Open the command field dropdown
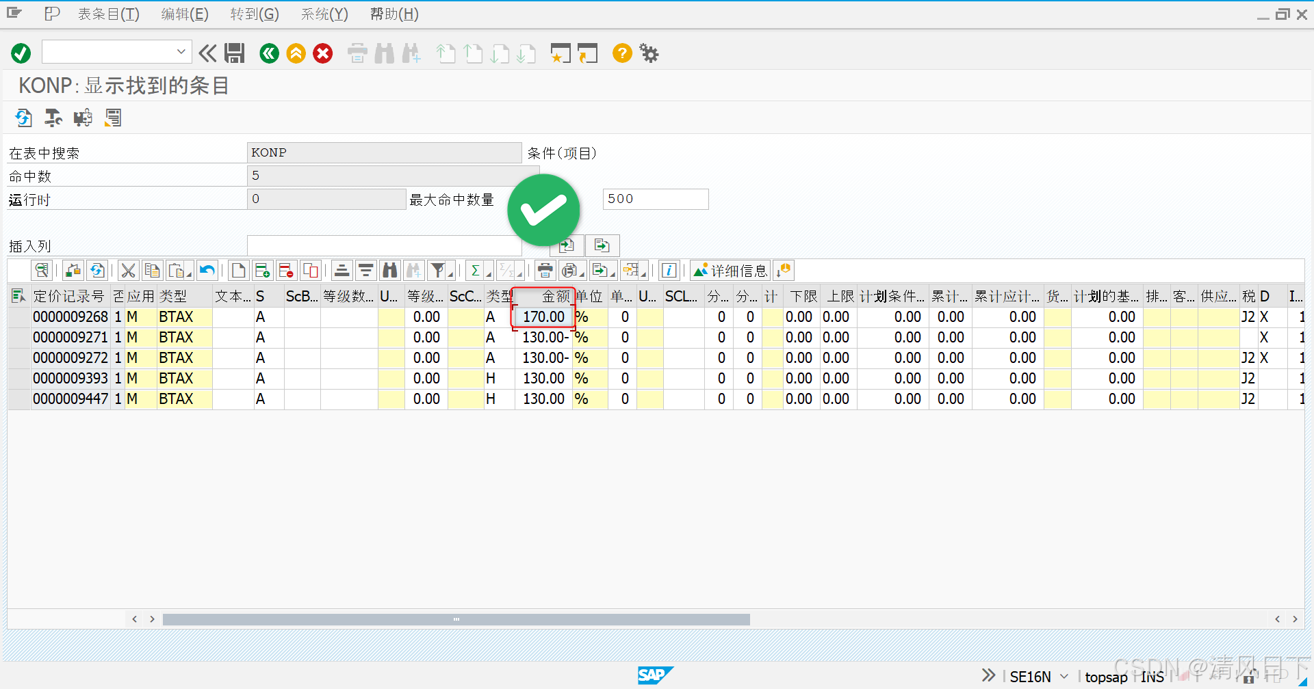Image resolution: width=1314 pixels, height=689 pixels. point(181,52)
